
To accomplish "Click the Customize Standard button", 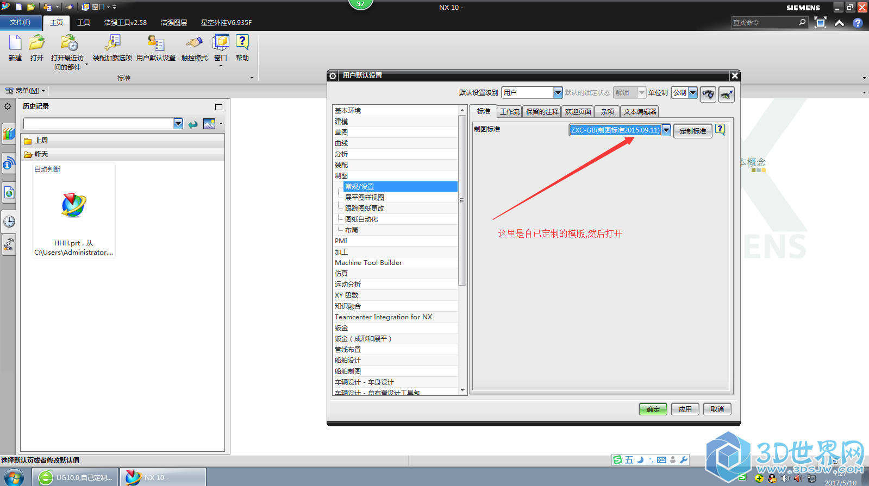I will pyautogui.click(x=692, y=131).
